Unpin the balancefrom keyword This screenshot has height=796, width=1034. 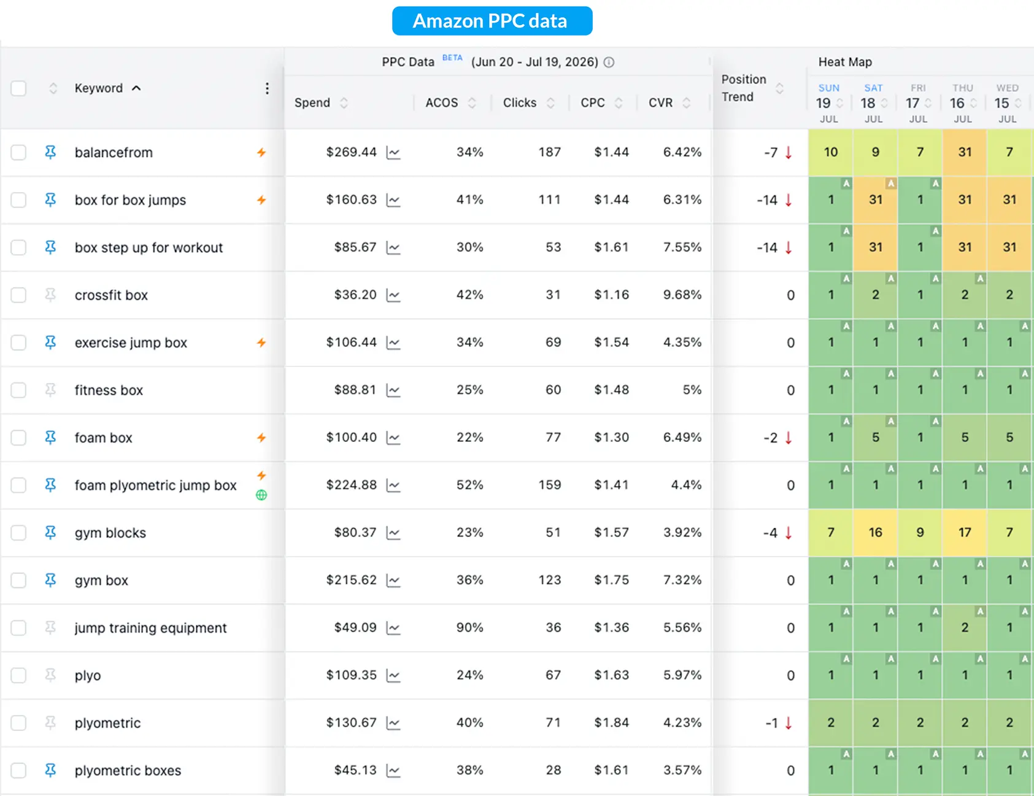pyautogui.click(x=50, y=152)
